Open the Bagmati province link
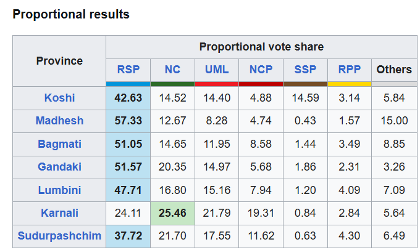The width and height of the screenshot is (420, 250). (x=59, y=144)
